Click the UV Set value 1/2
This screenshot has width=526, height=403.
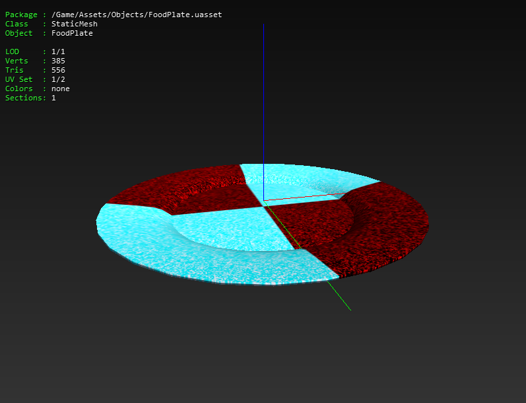point(58,79)
